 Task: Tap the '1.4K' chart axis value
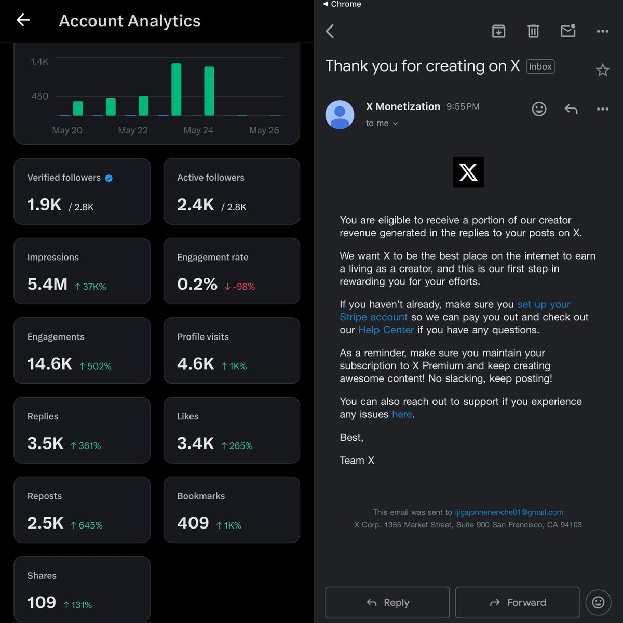pos(39,62)
